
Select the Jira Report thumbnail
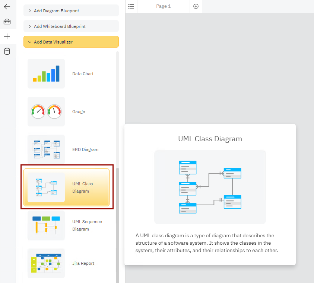(x=46, y=263)
